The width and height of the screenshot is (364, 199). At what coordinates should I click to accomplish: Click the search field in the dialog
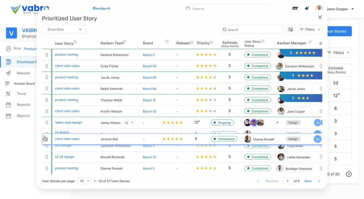[x=252, y=29]
